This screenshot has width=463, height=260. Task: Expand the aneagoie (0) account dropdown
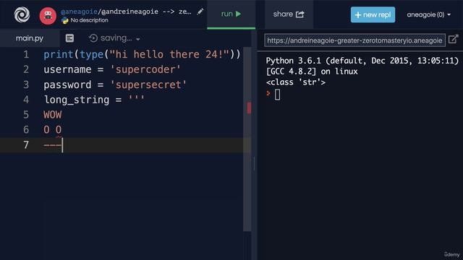click(x=429, y=14)
